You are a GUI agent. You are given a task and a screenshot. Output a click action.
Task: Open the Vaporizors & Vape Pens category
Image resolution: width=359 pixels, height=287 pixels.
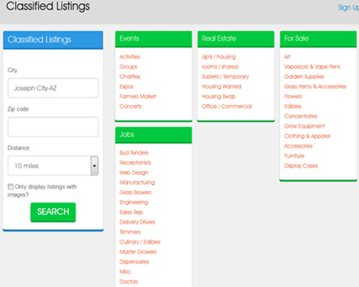pyautogui.click(x=312, y=67)
